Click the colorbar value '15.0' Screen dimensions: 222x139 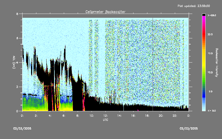point(210,53)
